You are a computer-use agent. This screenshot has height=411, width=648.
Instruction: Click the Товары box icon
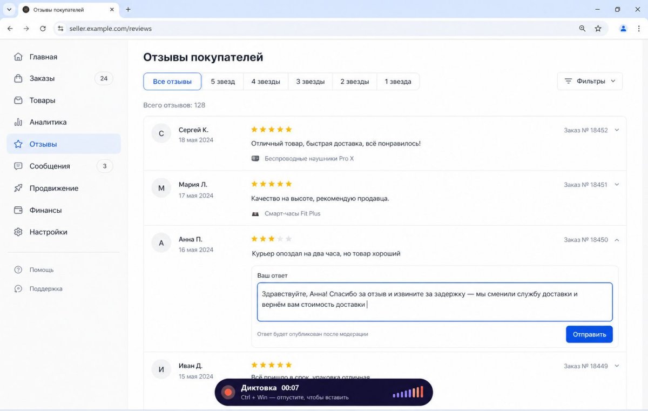point(18,100)
